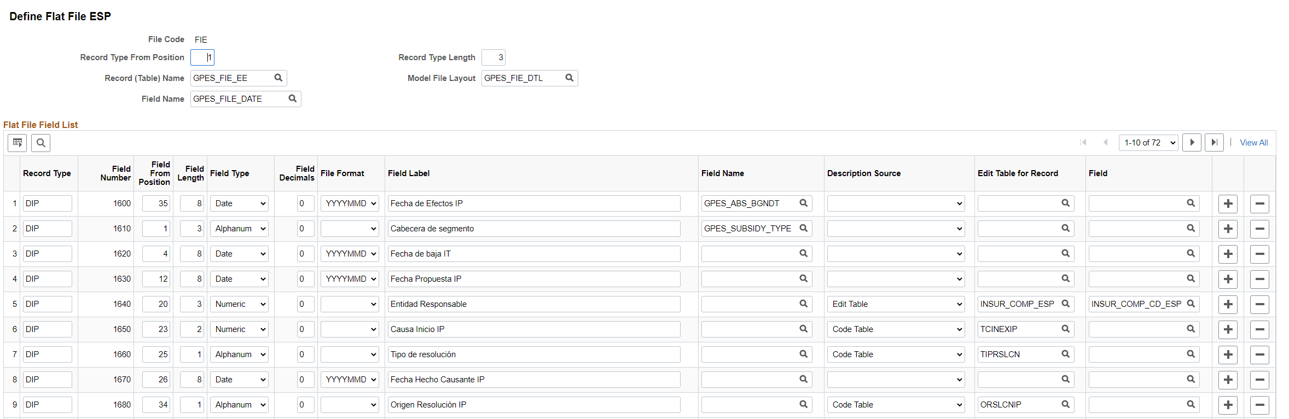
Task: Click Field Label input Fecha Propuesta IP
Action: coord(534,279)
